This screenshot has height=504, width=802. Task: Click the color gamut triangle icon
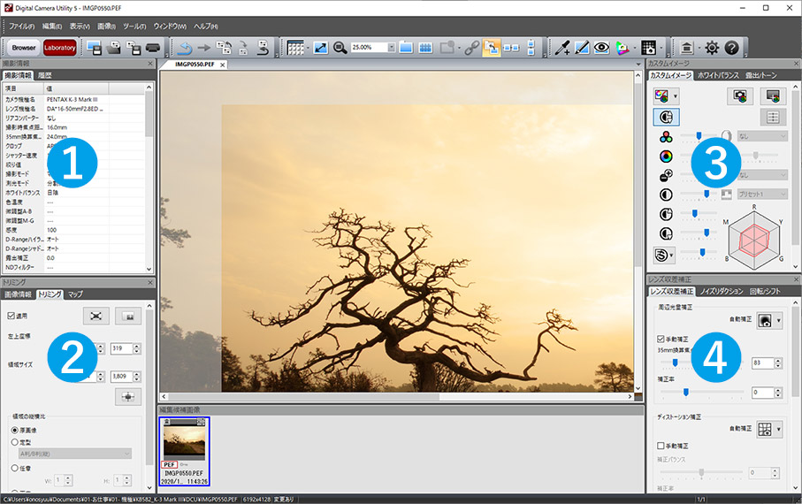(622, 48)
